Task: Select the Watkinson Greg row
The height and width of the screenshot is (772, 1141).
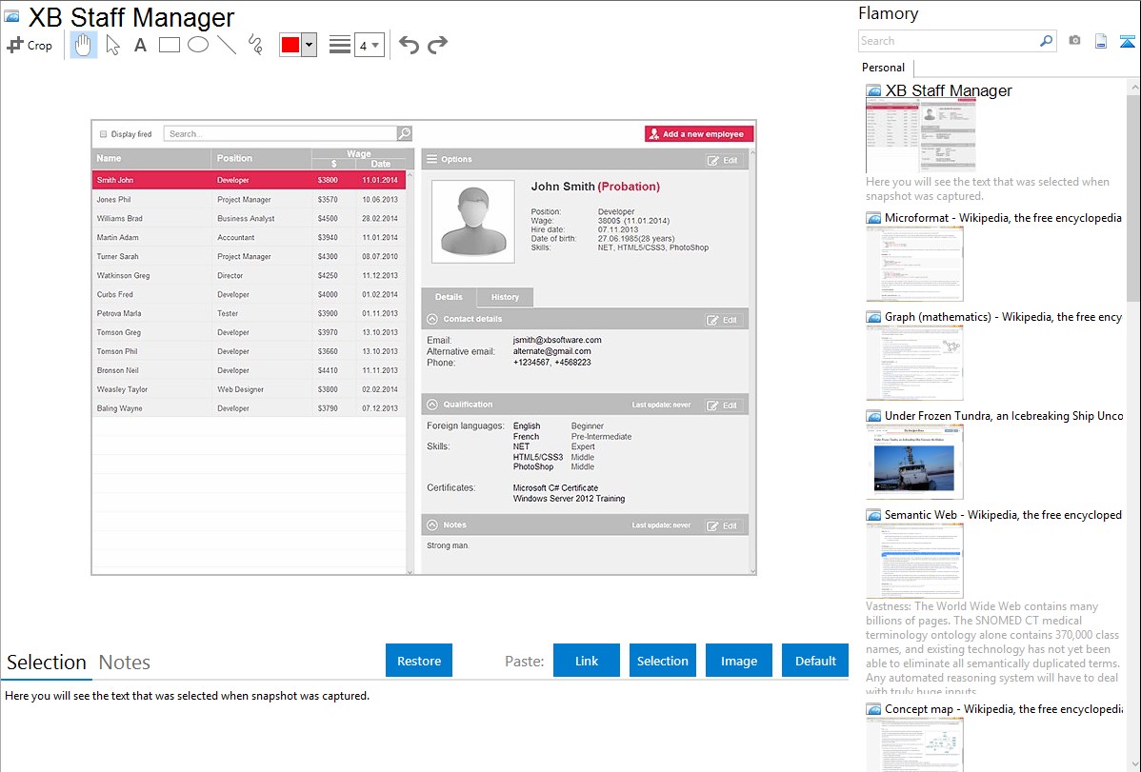Action: 249,276
